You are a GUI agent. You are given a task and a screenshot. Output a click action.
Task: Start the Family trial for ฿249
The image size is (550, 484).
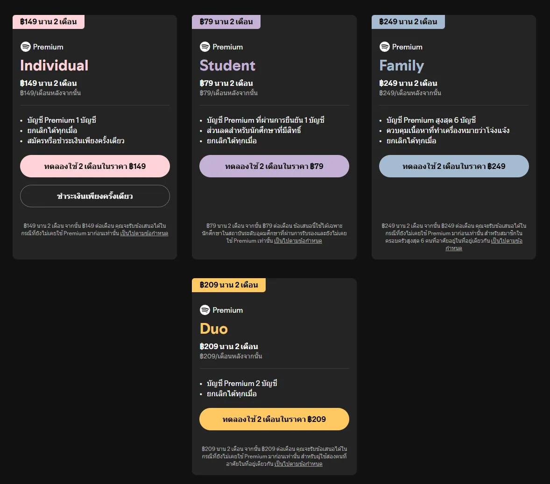pyautogui.click(x=454, y=166)
